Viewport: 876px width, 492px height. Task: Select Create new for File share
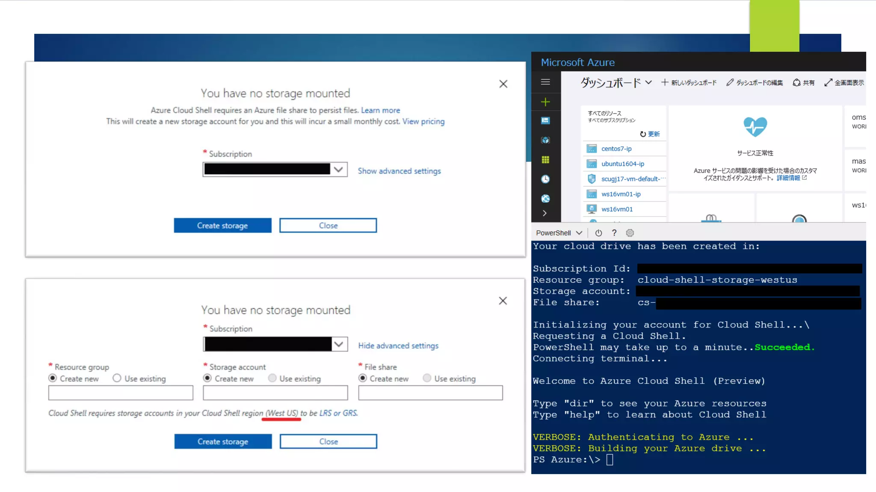(x=363, y=378)
